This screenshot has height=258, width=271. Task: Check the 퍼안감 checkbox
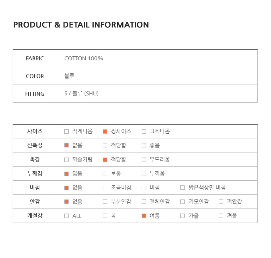221,202
